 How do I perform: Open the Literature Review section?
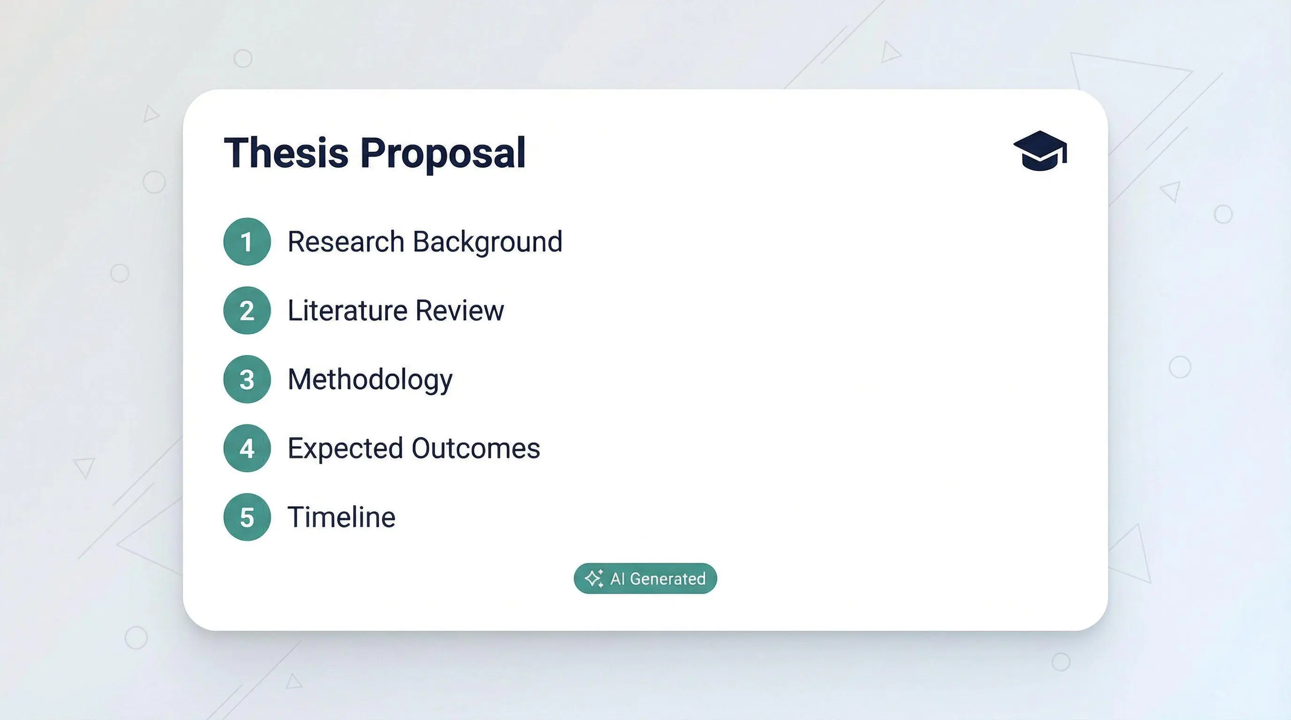click(396, 310)
